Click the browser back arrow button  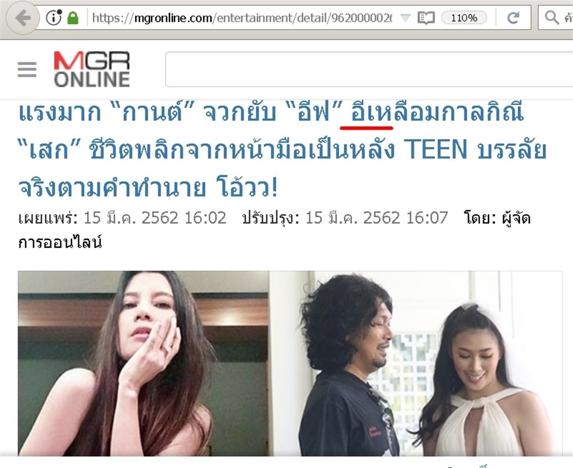coord(22,17)
